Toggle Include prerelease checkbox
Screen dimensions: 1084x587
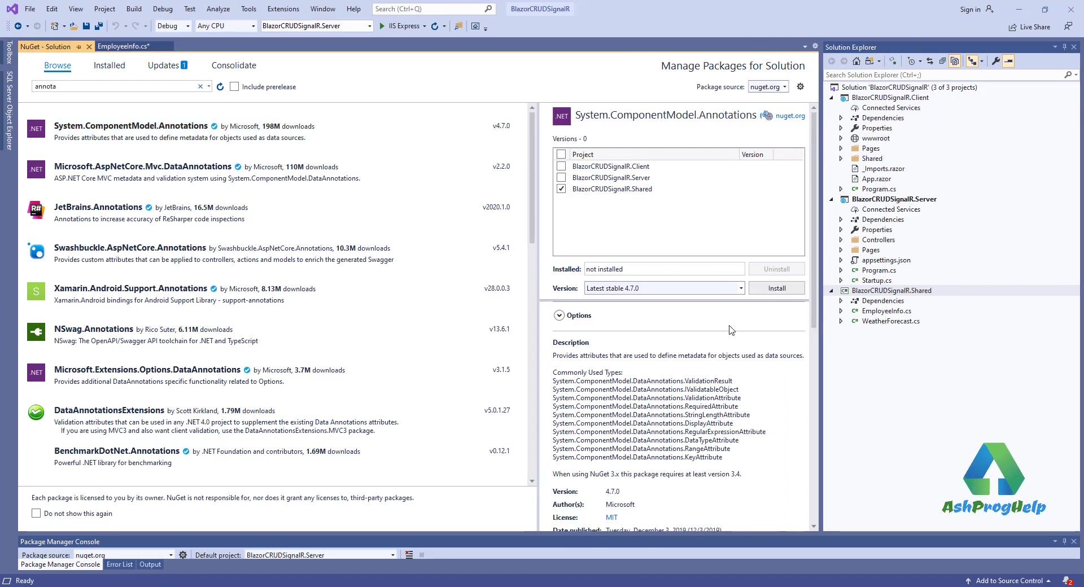[234, 86]
